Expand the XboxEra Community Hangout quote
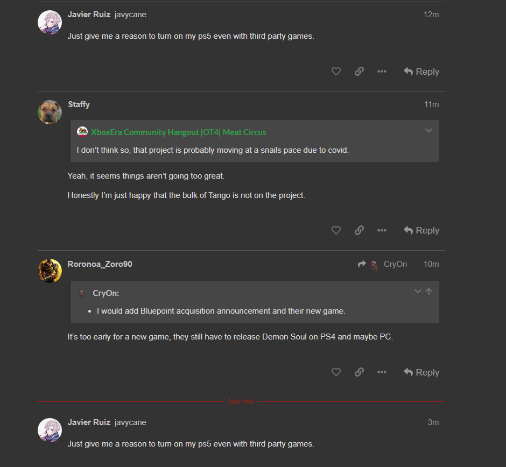The image size is (506, 467). pyautogui.click(x=428, y=130)
